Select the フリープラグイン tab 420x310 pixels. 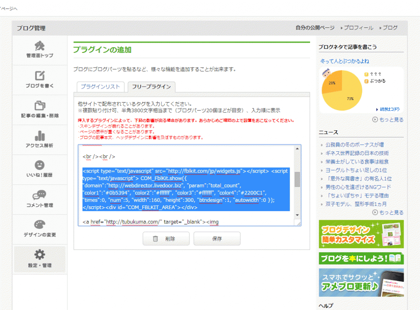[151, 87]
